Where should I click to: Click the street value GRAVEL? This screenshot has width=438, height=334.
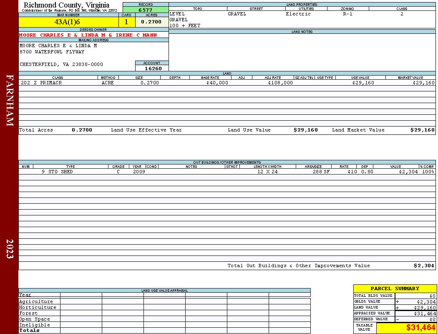click(x=237, y=14)
